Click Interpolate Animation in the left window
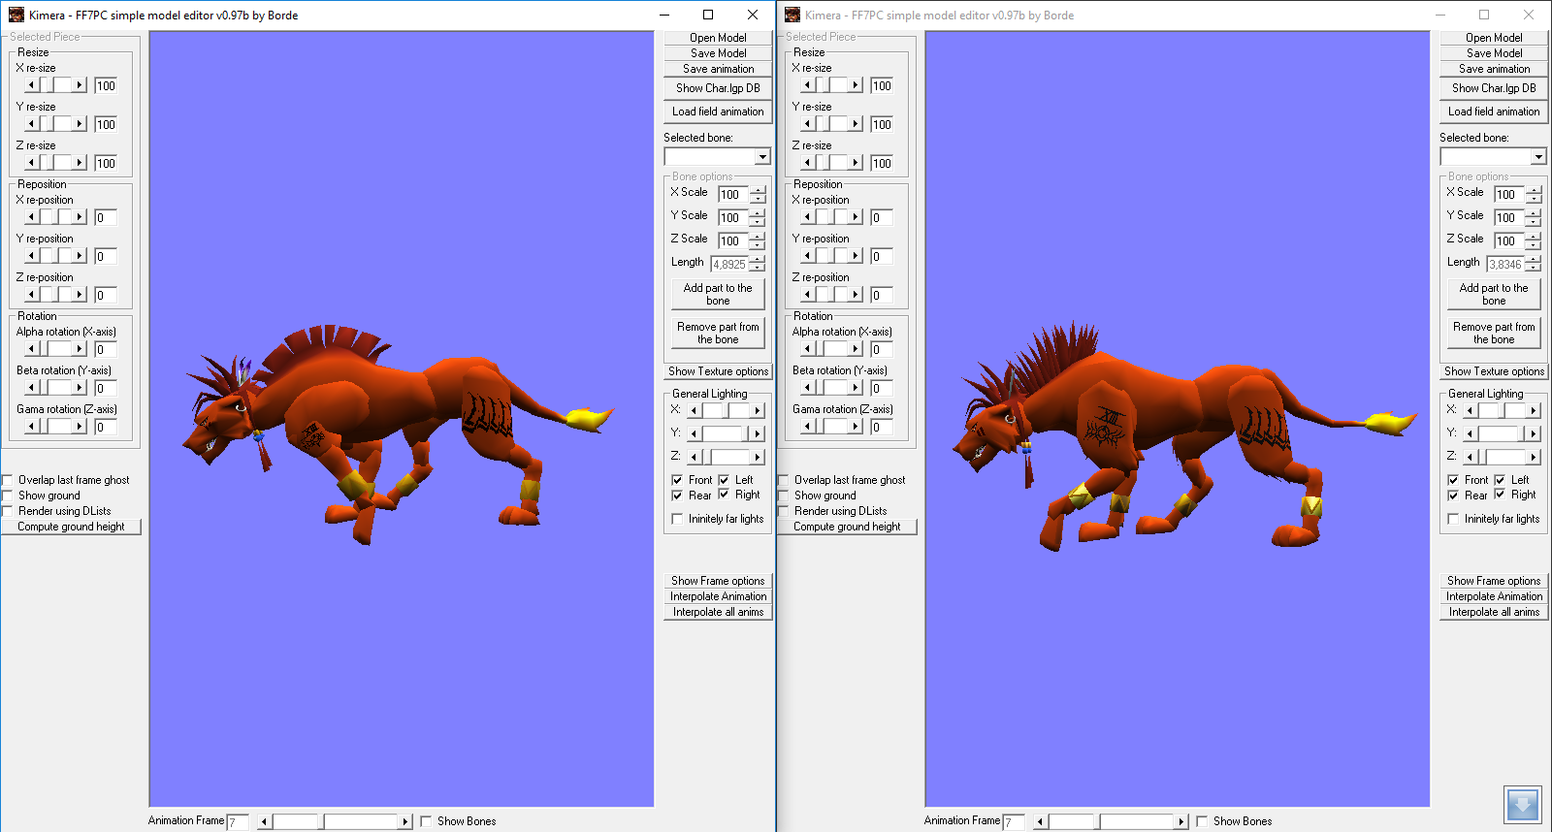Viewport: 1552px width, 832px height. (718, 596)
